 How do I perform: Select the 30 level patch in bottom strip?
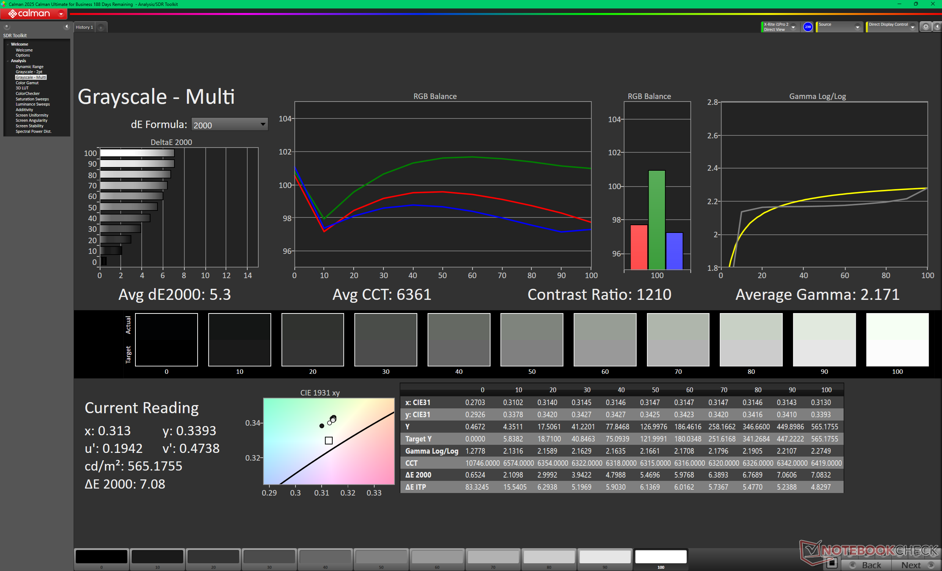(x=269, y=559)
